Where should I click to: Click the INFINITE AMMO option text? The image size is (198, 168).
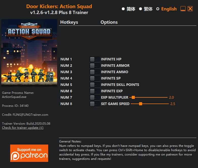pyautogui.click(x=114, y=72)
